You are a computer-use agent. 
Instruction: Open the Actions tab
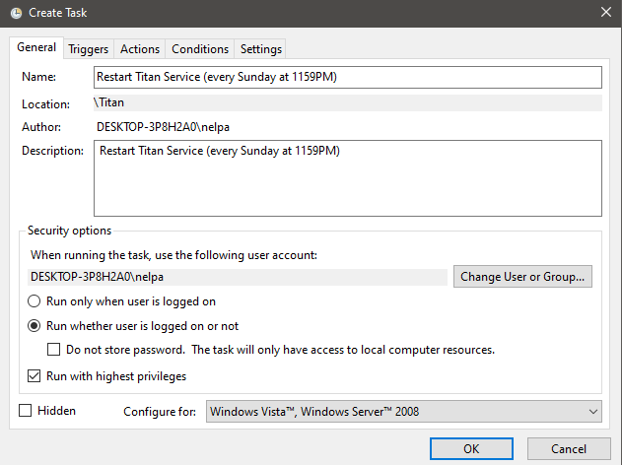pyautogui.click(x=140, y=49)
